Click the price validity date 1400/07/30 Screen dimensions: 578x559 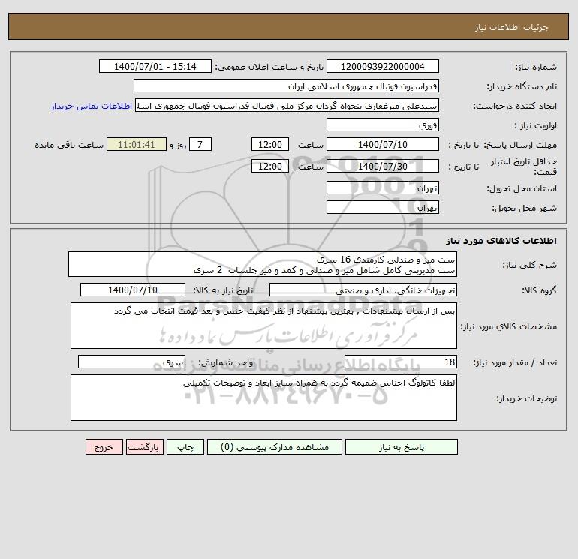pos(383,166)
